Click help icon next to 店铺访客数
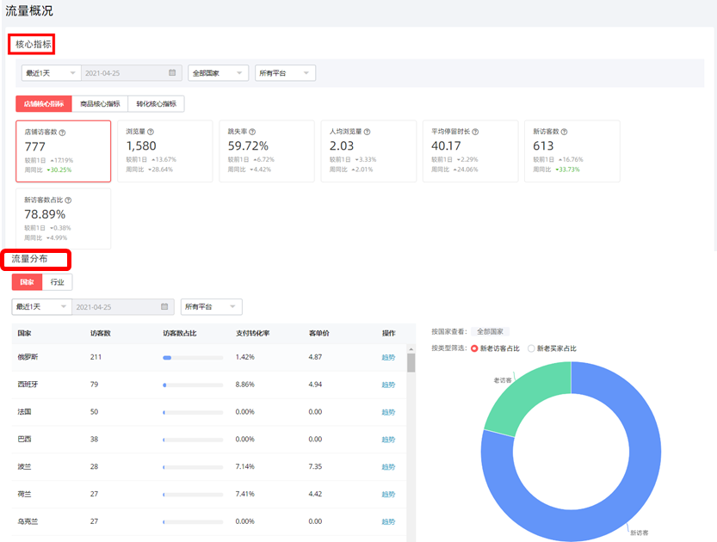 coord(62,132)
